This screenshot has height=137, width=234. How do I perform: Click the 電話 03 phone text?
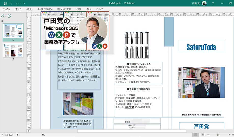coord(132,125)
